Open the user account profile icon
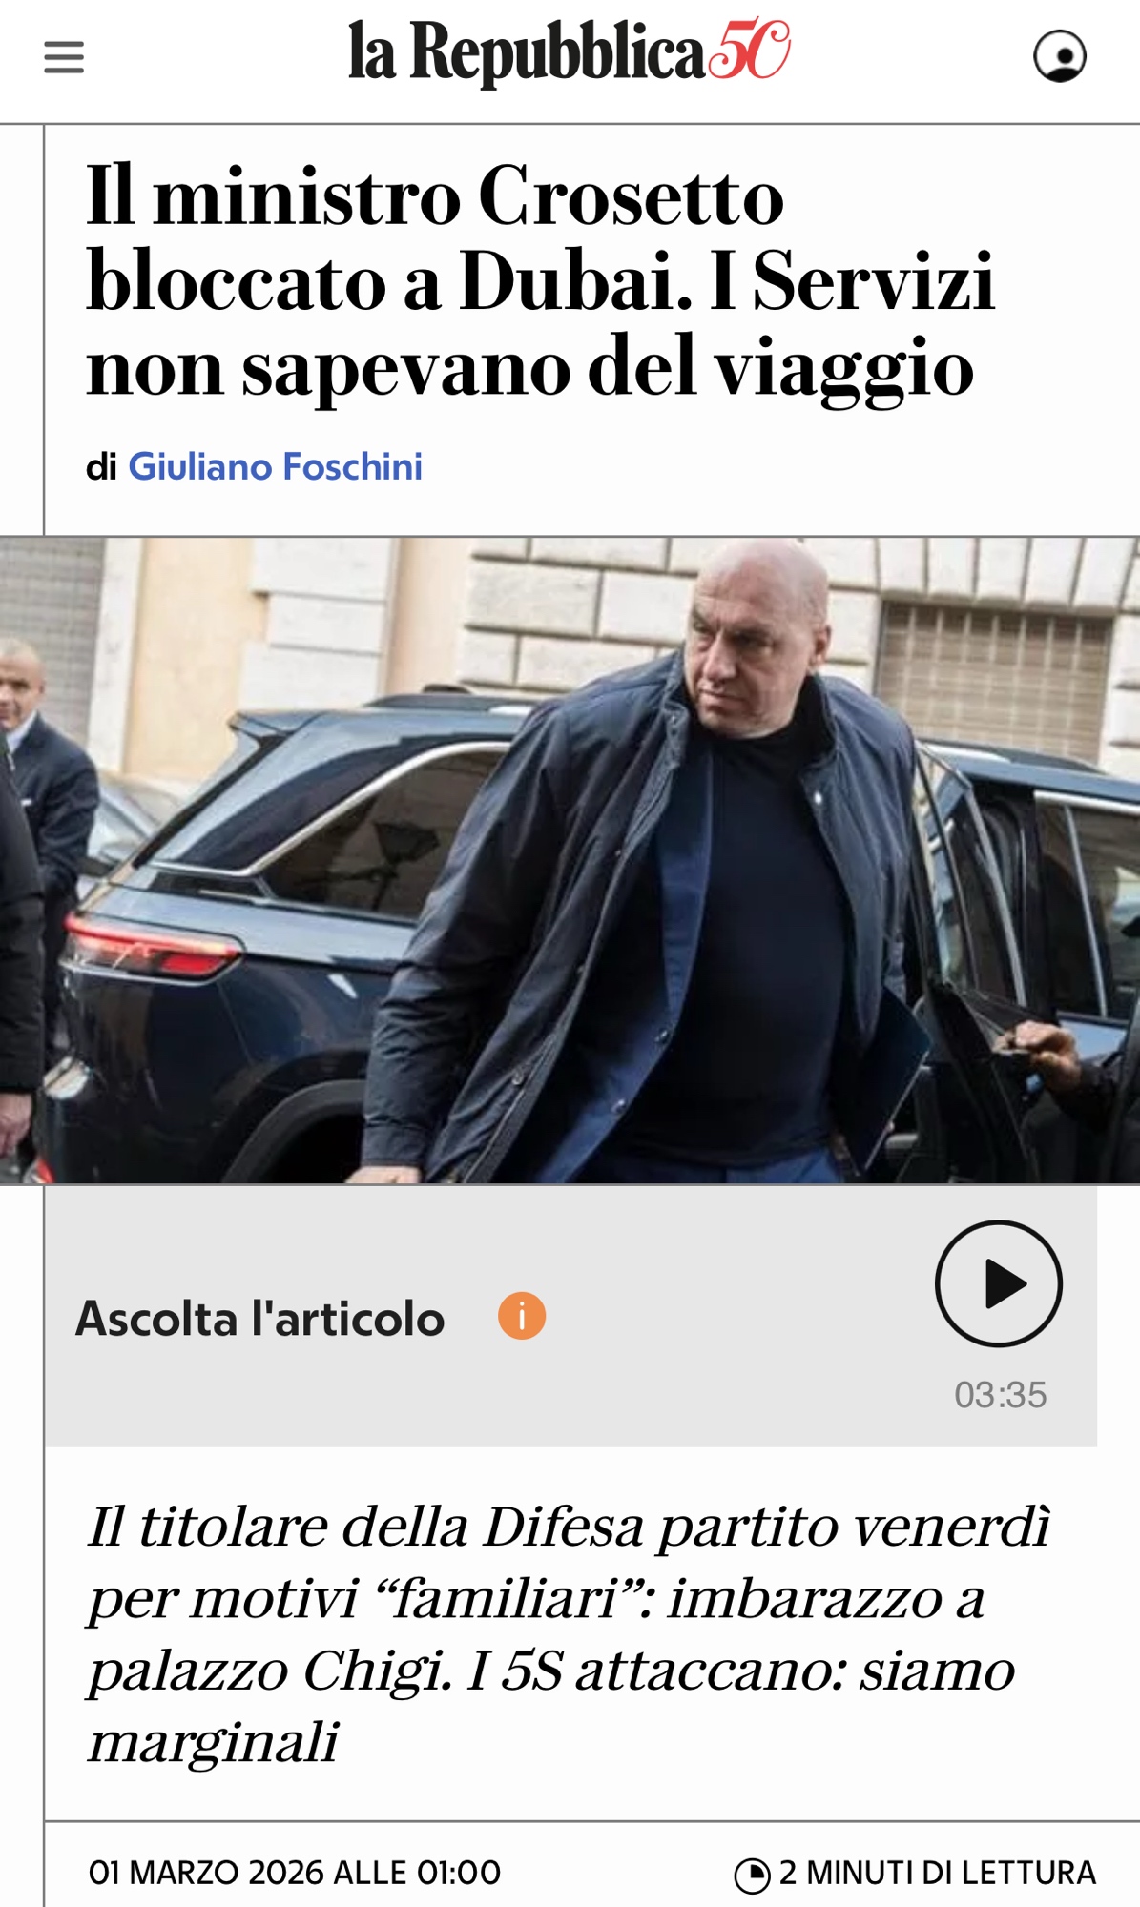1140x1907 pixels. click(x=1059, y=56)
